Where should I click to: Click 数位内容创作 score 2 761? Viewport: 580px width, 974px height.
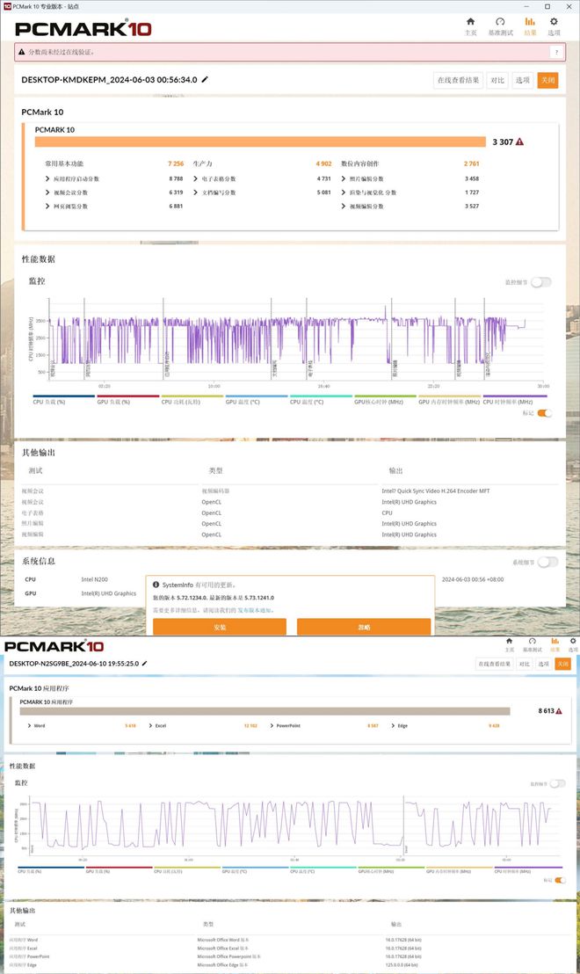(471, 164)
